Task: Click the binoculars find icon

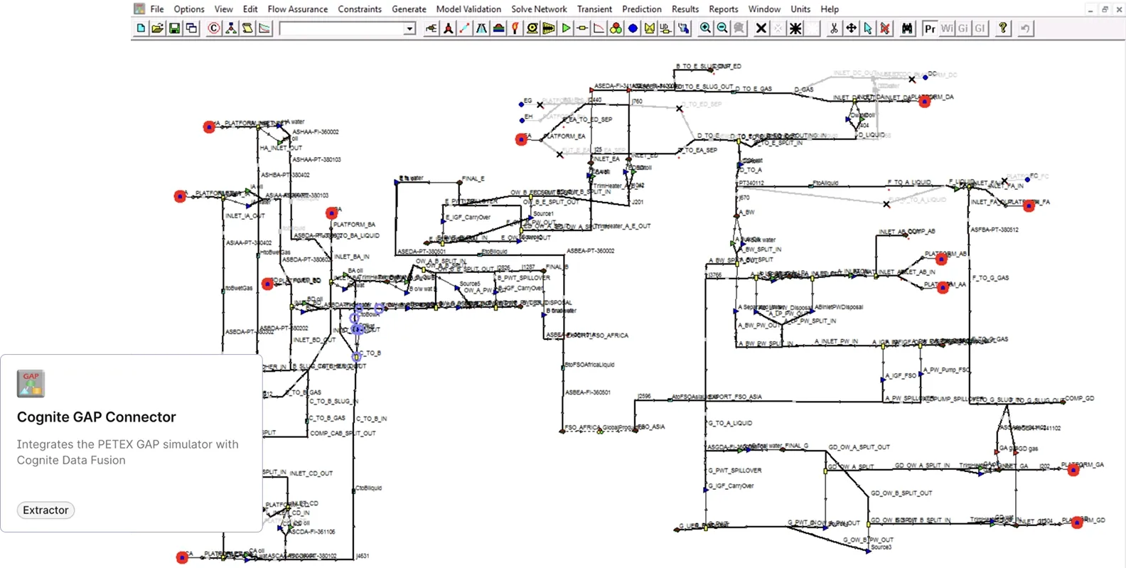Action: click(x=907, y=28)
